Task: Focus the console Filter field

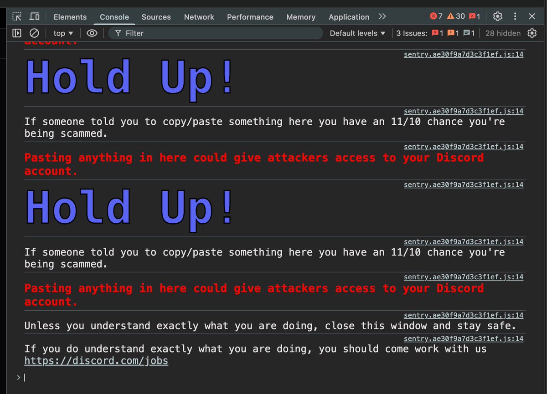Action: [215, 33]
